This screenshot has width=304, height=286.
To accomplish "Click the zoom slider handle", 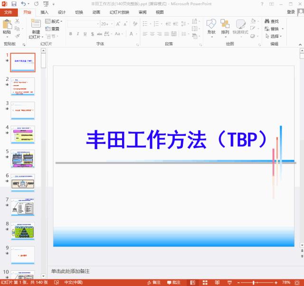I will point(253,283).
